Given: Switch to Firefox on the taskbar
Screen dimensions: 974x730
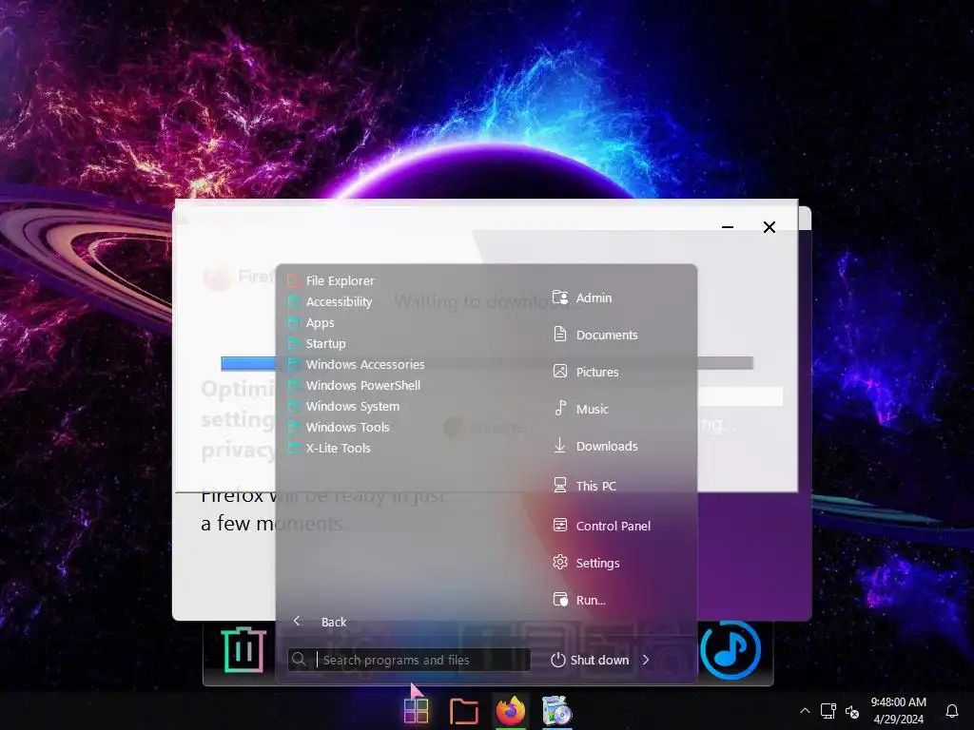Looking at the screenshot, I should pos(511,711).
